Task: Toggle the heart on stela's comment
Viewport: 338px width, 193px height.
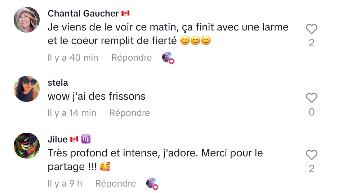Action: (x=311, y=98)
